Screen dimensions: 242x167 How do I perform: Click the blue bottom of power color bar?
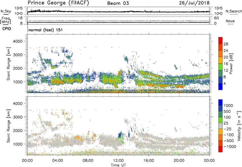[221, 87]
